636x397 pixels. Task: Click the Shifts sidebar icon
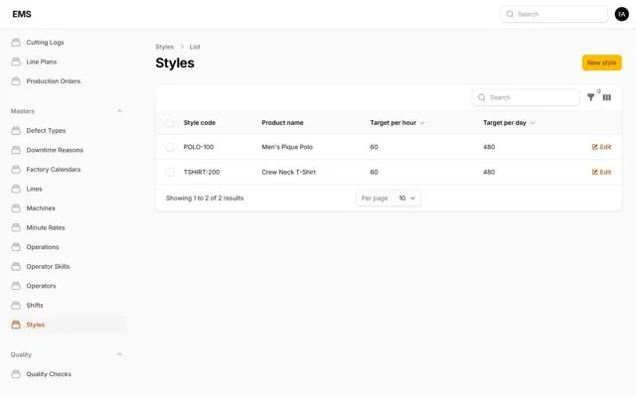pos(16,306)
